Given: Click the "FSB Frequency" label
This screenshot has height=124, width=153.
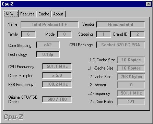Looking at the screenshot, I should pyautogui.click(x=21, y=85).
